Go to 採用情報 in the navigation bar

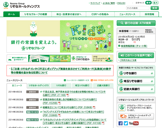[149, 14]
